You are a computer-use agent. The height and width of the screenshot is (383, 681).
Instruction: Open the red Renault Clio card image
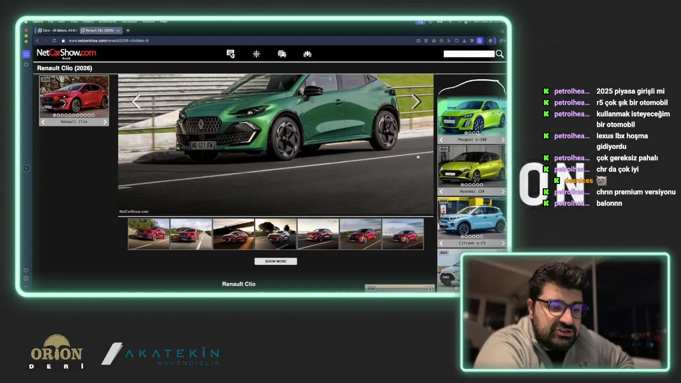coord(74,97)
